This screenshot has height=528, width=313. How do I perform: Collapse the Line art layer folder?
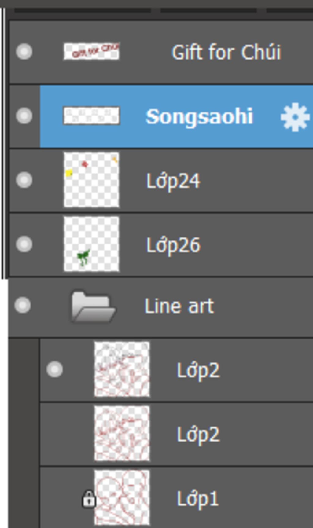[93, 306]
